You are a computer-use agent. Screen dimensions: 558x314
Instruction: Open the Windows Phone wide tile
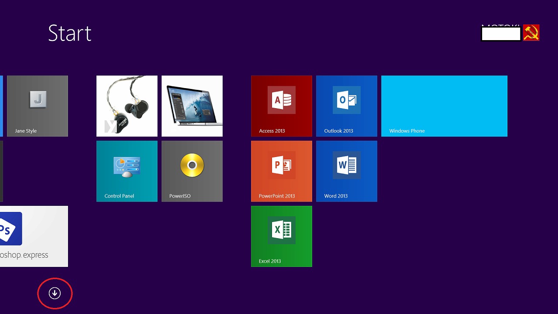coord(444,106)
